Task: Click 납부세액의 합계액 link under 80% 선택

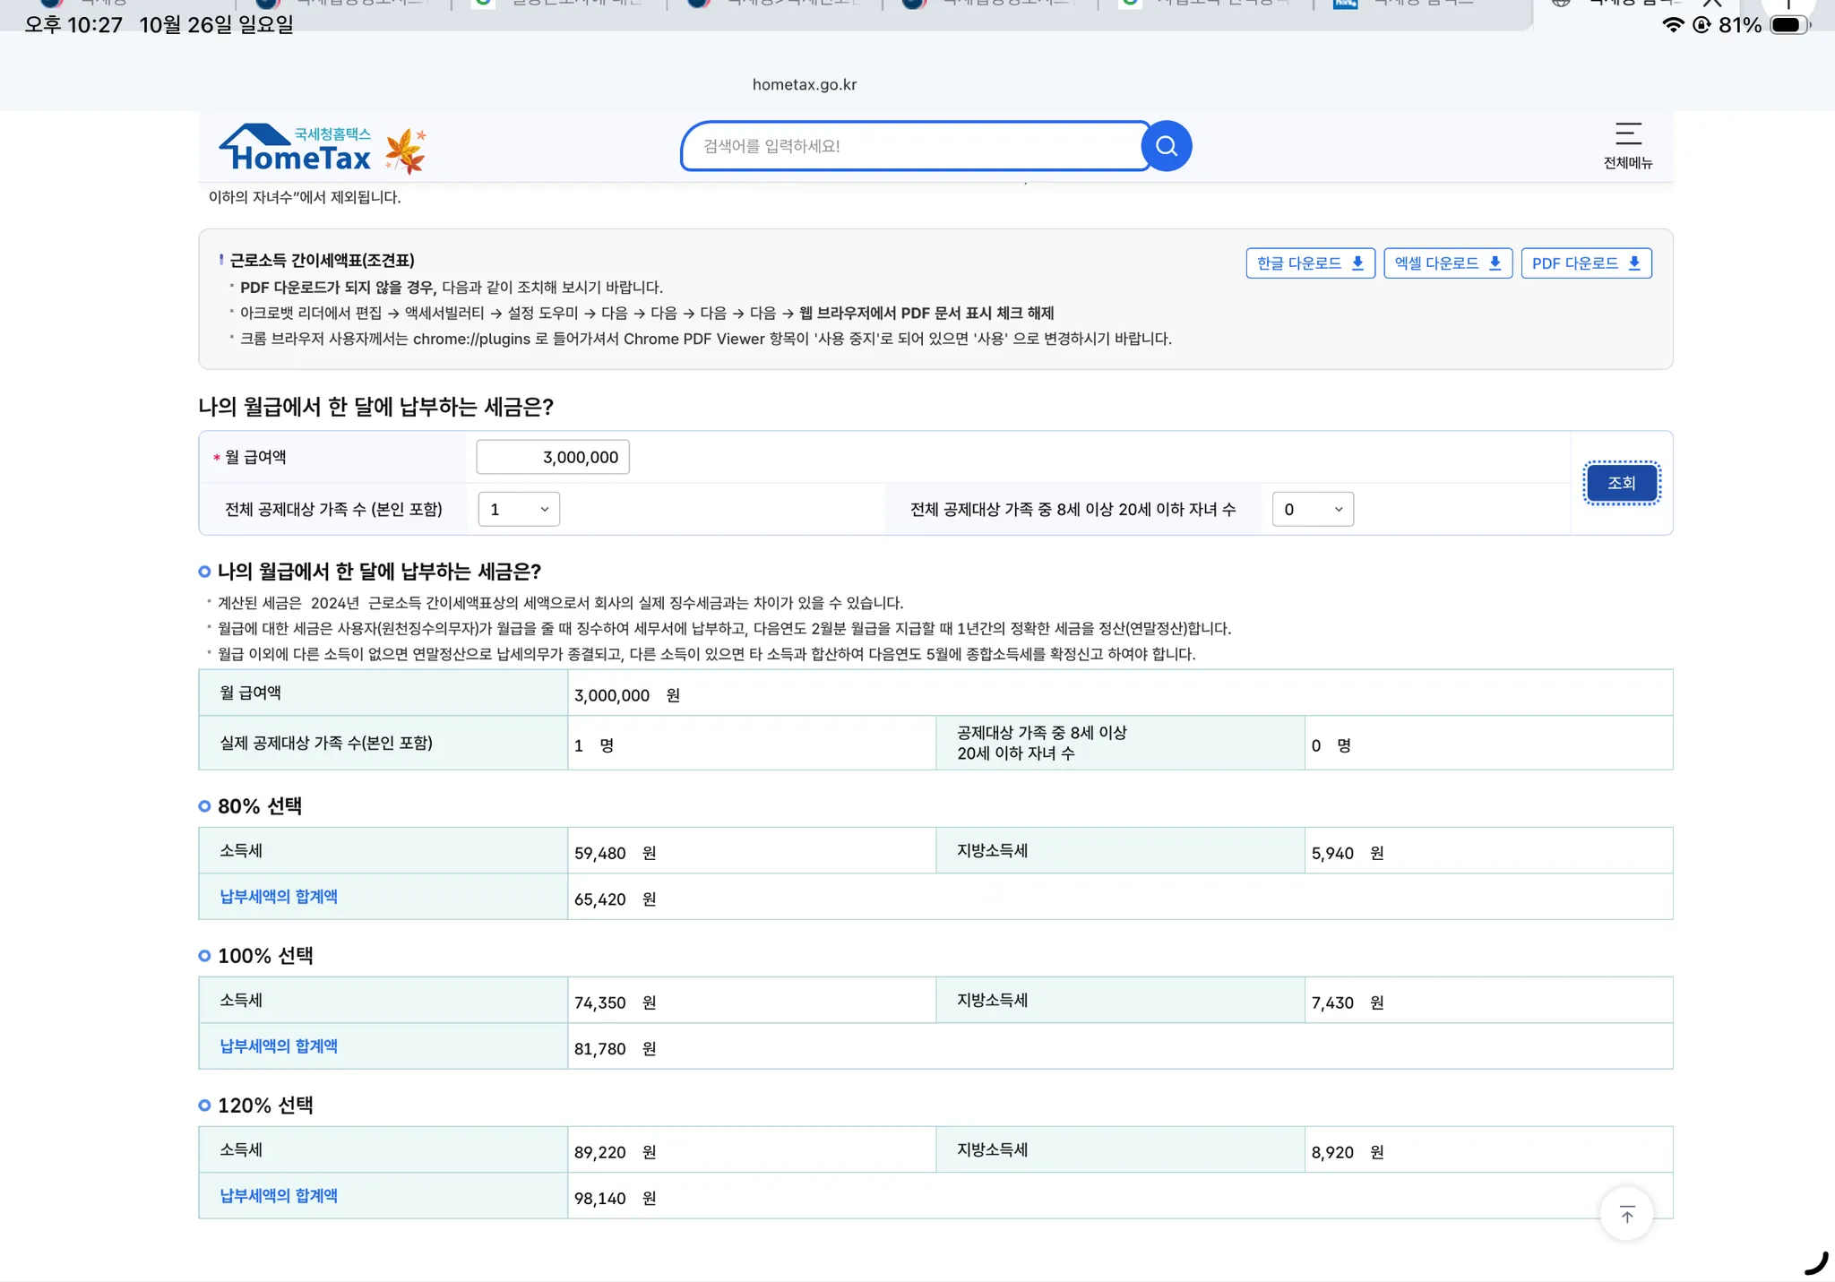Action: (x=279, y=897)
